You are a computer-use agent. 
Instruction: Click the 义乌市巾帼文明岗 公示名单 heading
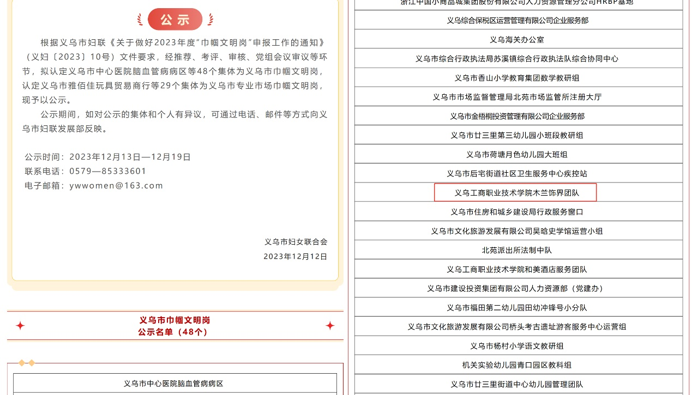pos(174,326)
